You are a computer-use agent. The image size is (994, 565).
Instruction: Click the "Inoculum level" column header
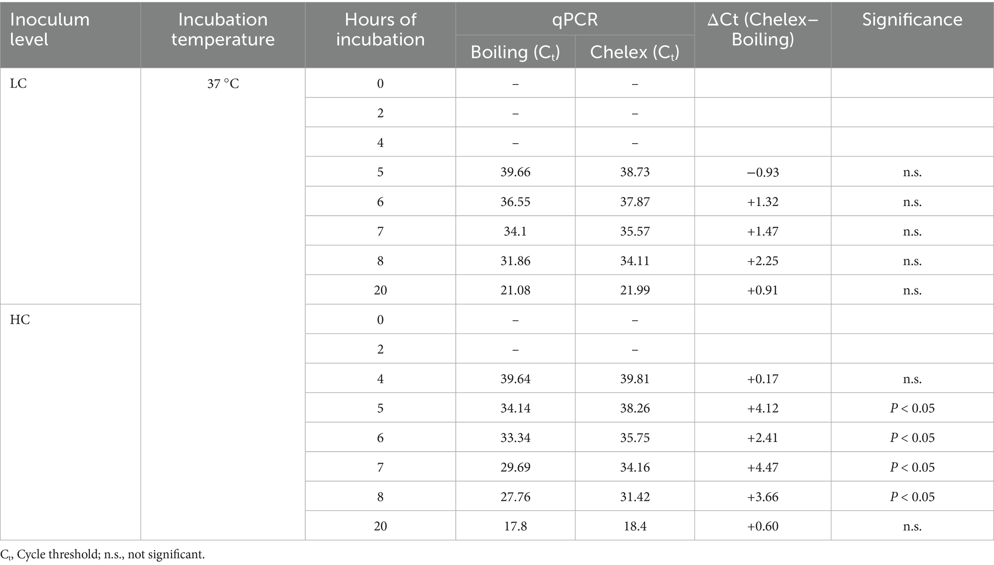tap(50, 29)
